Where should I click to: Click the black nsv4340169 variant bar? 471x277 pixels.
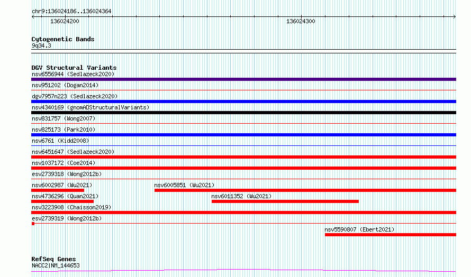tap(243, 113)
